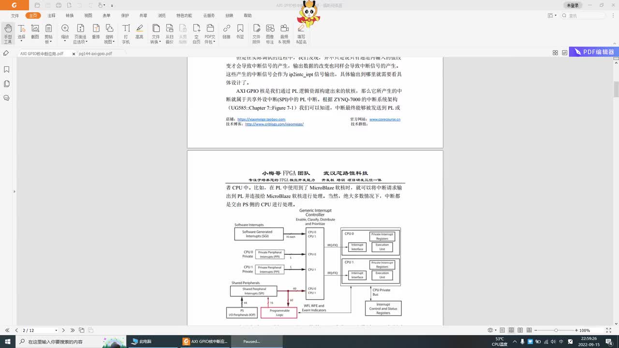Go to previous page arrow

16,330
